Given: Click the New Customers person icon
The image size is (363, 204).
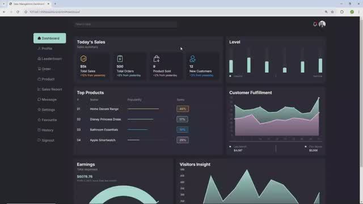Looking at the screenshot, I should click(192, 58).
